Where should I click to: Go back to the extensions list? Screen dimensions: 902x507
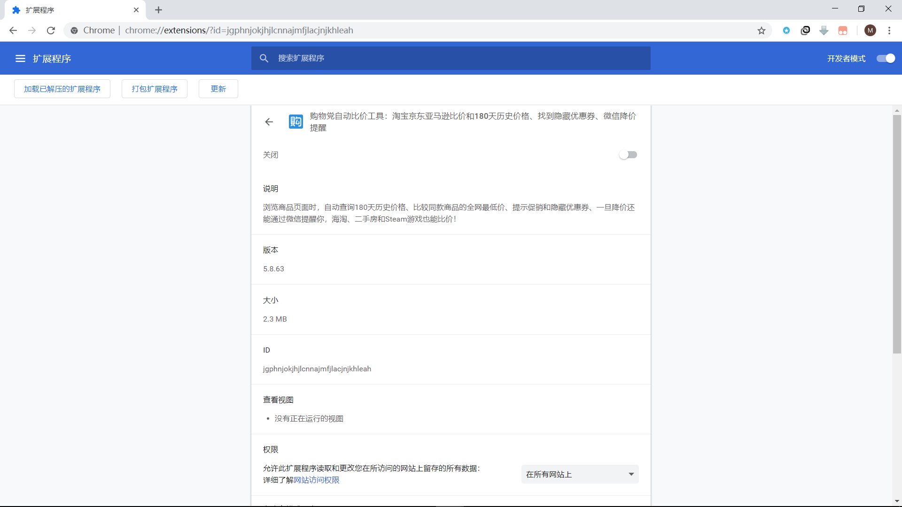(x=269, y=122)
